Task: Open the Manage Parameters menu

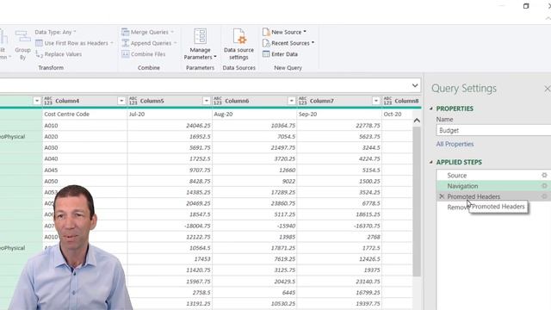Action: [200, 44]
